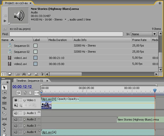Click the Find input field
This screenshot has width=164, height=136.
pos(66,34)
